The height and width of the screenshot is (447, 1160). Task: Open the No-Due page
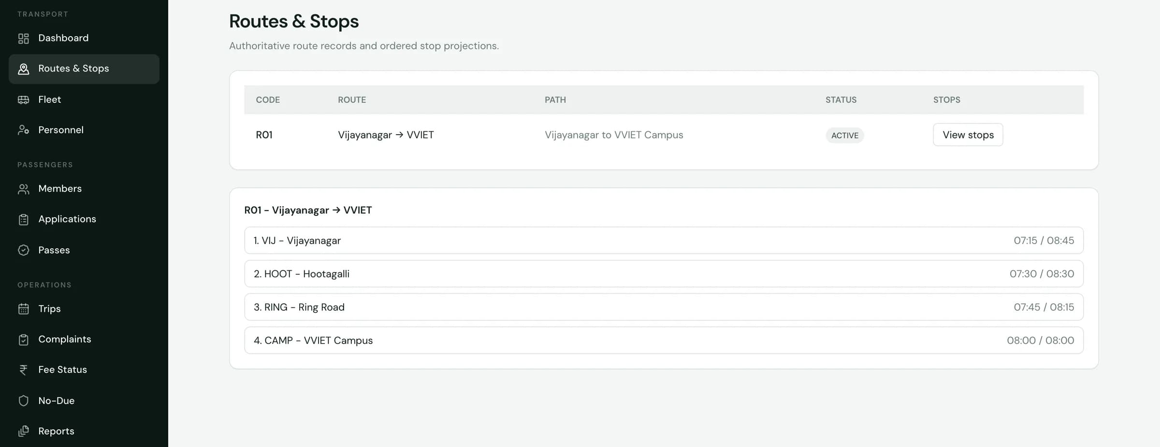tap(84, 401)
